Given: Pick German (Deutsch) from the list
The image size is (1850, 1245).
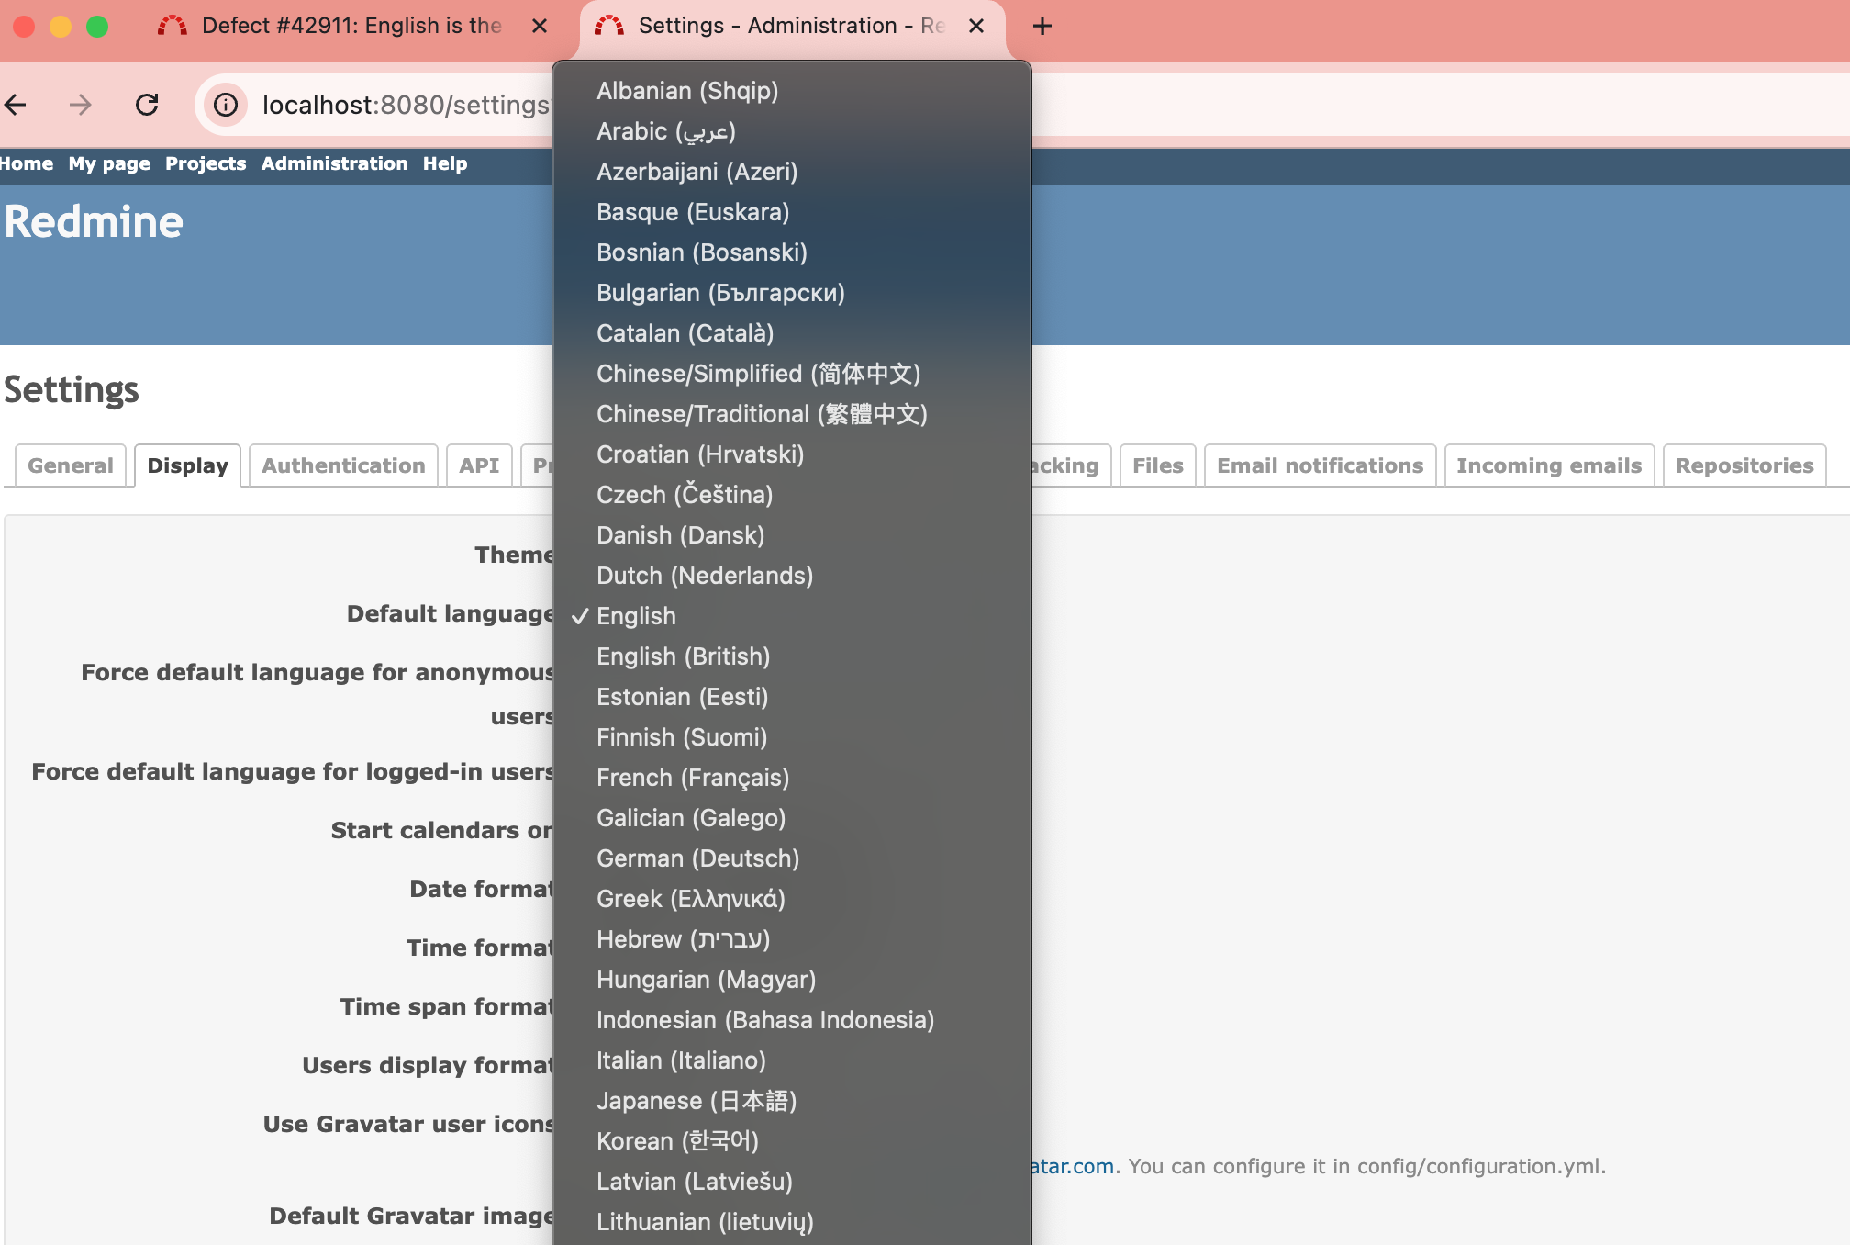Looking at the screenshot, I should (792, 858).
